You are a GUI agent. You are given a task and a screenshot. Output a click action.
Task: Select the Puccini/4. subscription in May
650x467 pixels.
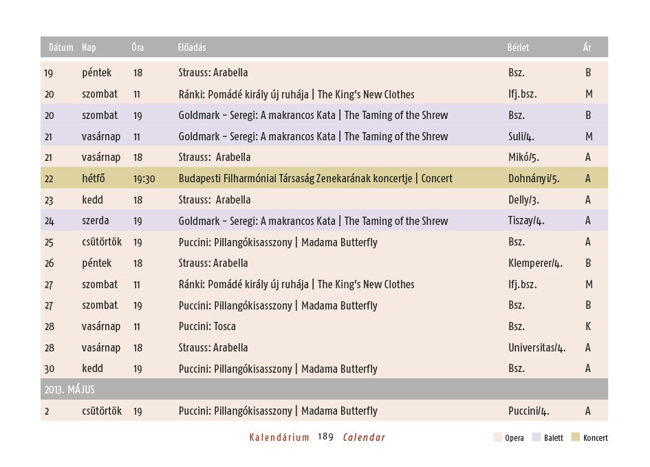528,411
